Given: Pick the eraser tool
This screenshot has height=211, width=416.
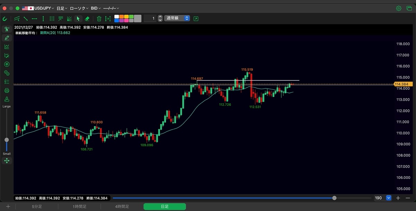Looking at the screenshot, I should pos(87,19).
